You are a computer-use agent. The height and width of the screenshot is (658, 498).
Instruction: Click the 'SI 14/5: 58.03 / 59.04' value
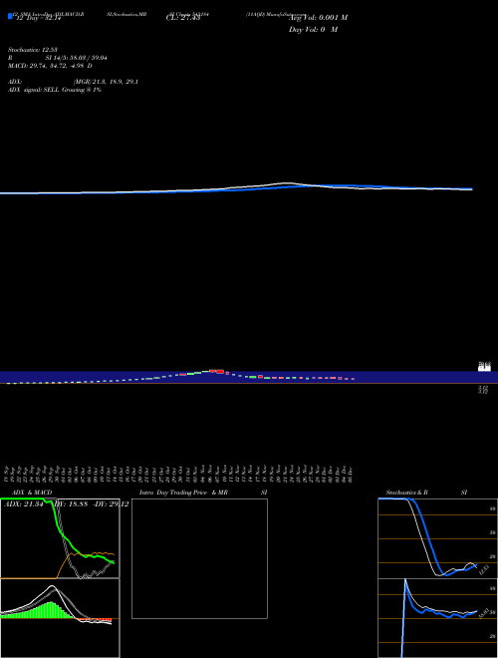click(77, 58)
